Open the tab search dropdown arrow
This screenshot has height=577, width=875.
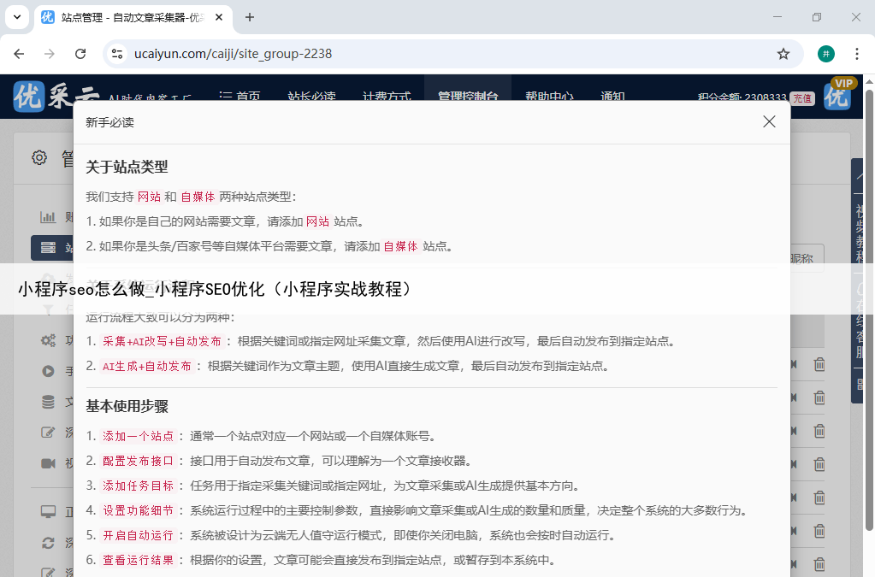tap(16, 17)
